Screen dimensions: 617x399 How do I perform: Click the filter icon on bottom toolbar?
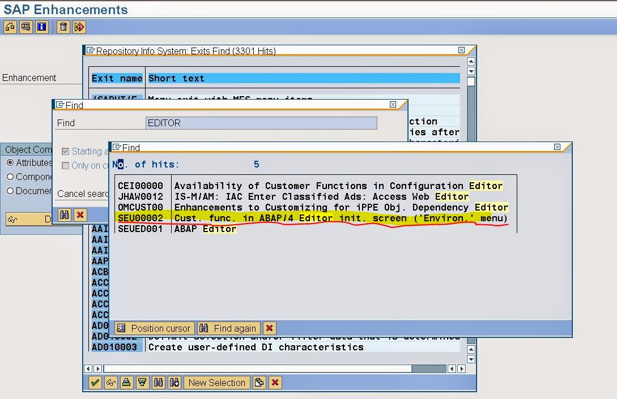142,383
